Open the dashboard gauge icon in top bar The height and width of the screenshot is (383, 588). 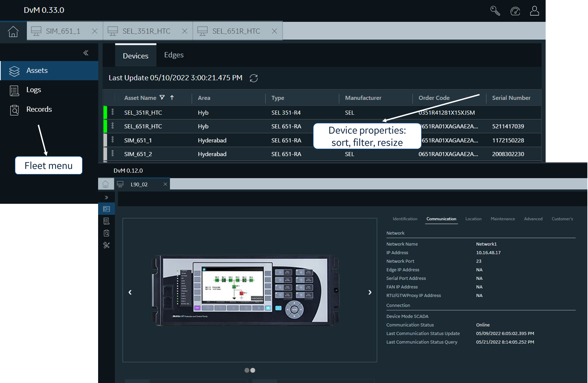(x=515, y=11)
